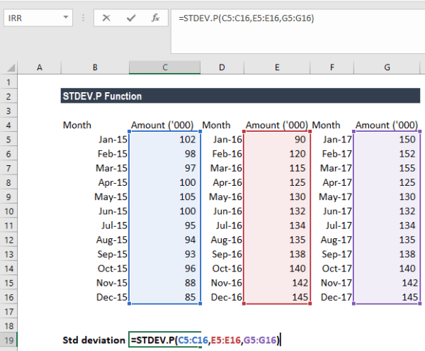Select column G header
This screenshot has height=351, width=425.
pyautogui.click(x=387, y=67)
